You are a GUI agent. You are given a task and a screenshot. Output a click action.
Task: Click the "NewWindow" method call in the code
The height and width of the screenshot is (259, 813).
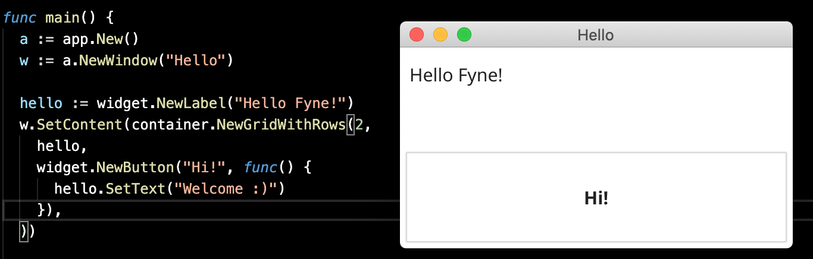tap(118, 61)
